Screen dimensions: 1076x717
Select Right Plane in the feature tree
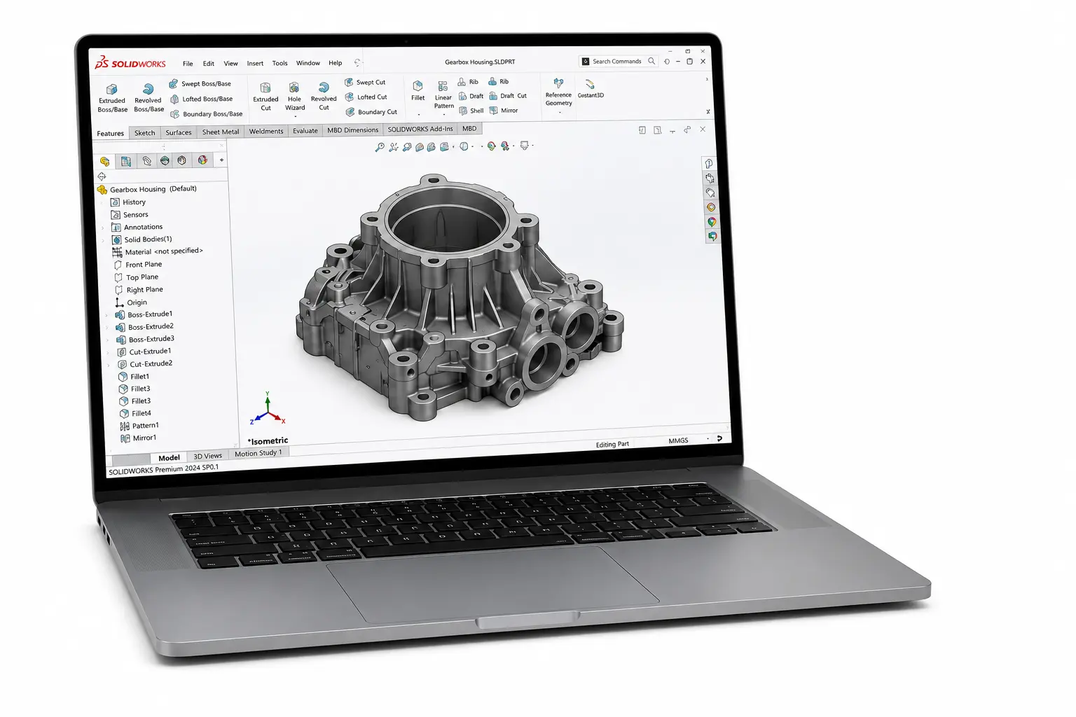point(139,290)
